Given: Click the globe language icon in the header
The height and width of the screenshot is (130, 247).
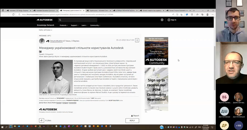Looking at the screenshot, I should click(x=162, y=20).
